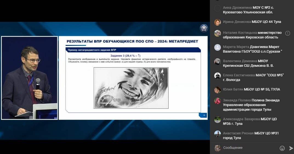Open Ирина Денисова's profile avatar

click(217, 22)
